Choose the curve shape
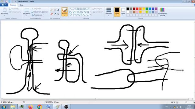This screenshot has height=109, width=195. click(x=74, y=9)
